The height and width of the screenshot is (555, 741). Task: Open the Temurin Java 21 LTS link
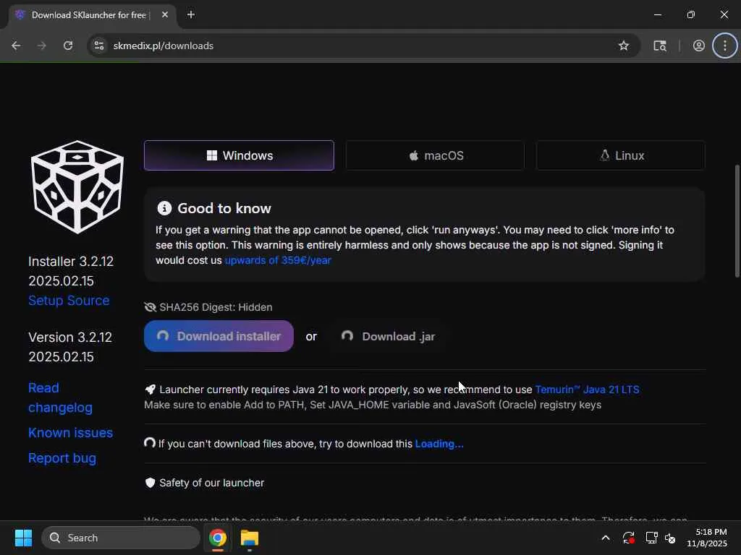tap(587, 390)
